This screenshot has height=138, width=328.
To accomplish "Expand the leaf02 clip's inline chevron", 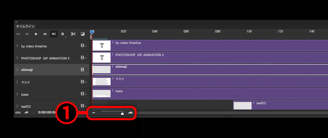I will click(254, 103).
